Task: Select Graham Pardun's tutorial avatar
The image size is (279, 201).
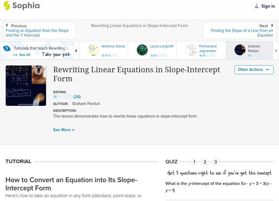Action: [240, 50]
